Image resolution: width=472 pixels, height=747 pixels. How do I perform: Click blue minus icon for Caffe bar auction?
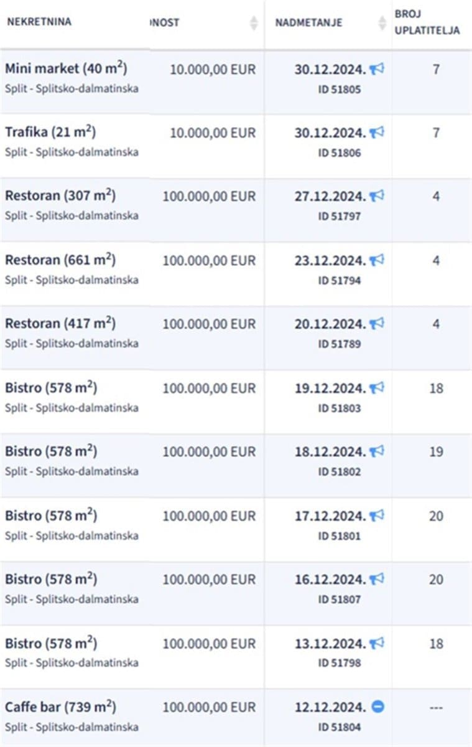pyautogui.click(x=377, y=707)
